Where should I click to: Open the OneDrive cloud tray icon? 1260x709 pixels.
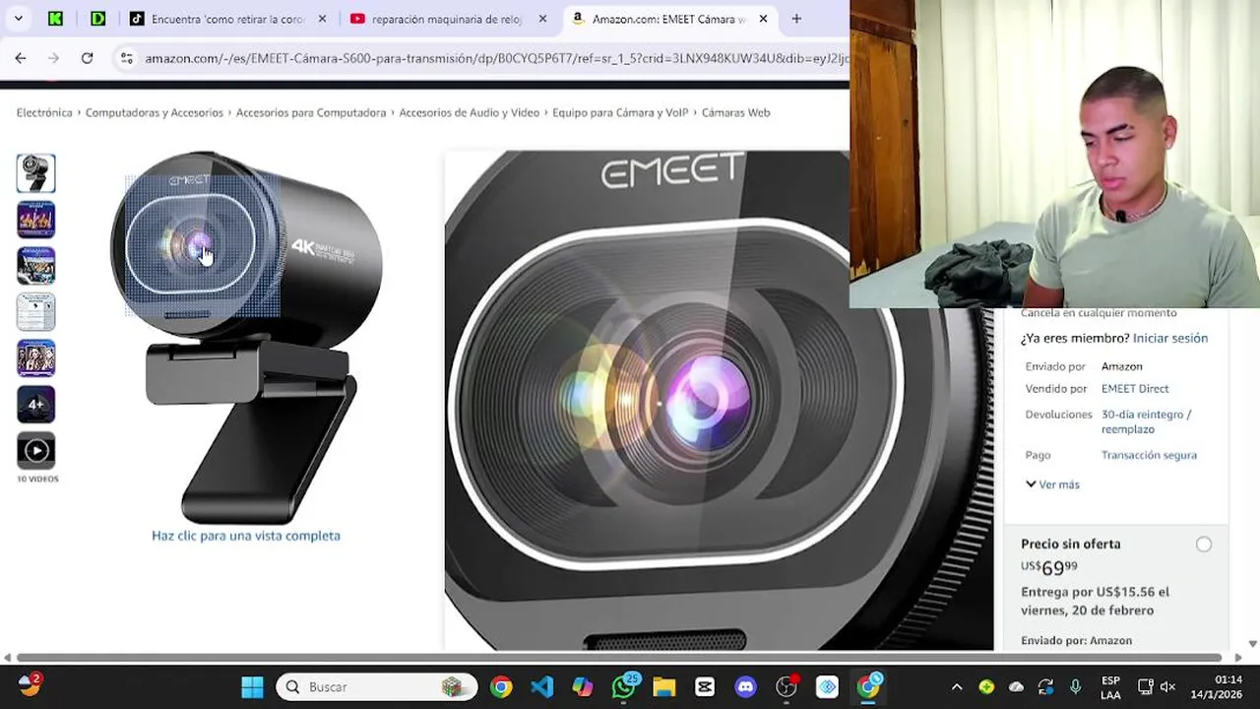click(x=1016, y=686)
